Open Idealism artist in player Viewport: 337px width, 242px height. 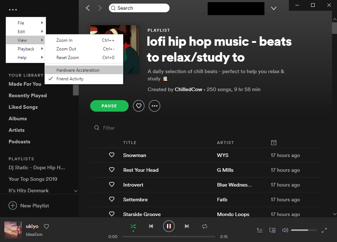coord(34,234)
